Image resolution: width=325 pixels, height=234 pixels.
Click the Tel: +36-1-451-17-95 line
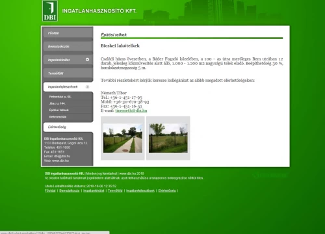(122, 97)
